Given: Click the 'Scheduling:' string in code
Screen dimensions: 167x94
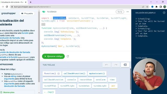Looking at the screenshot, I should point(68,32).
